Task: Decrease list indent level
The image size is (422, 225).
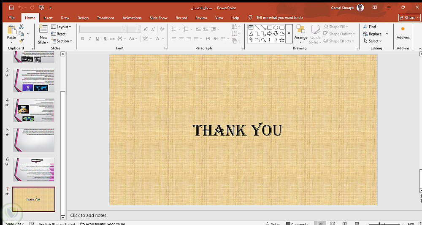Action: 198,29
